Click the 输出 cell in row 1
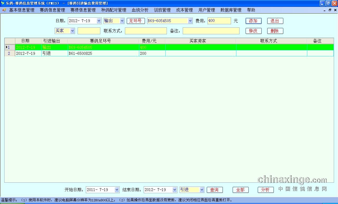The image size is (338, 204). coord(54,47)
